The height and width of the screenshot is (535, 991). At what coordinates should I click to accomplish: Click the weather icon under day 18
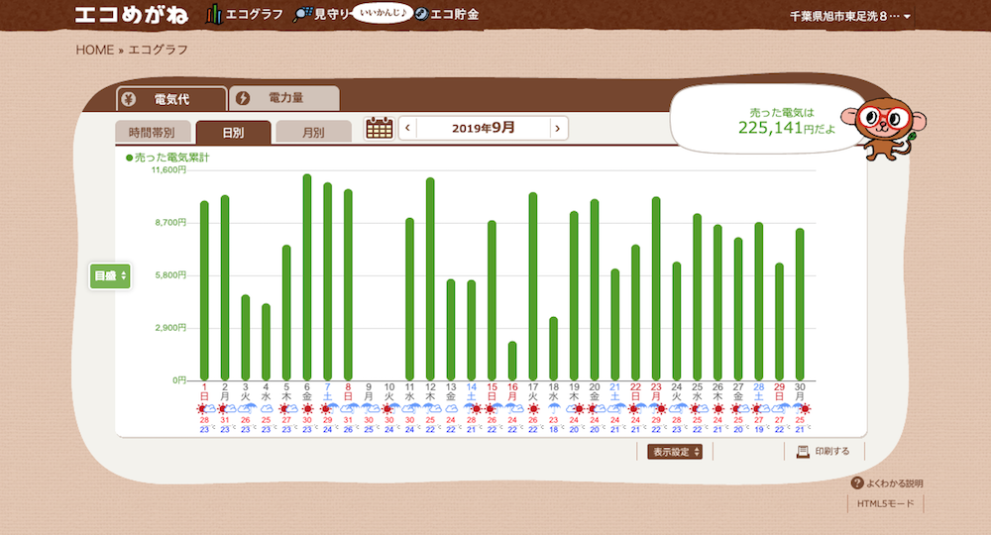pos(554,408)
